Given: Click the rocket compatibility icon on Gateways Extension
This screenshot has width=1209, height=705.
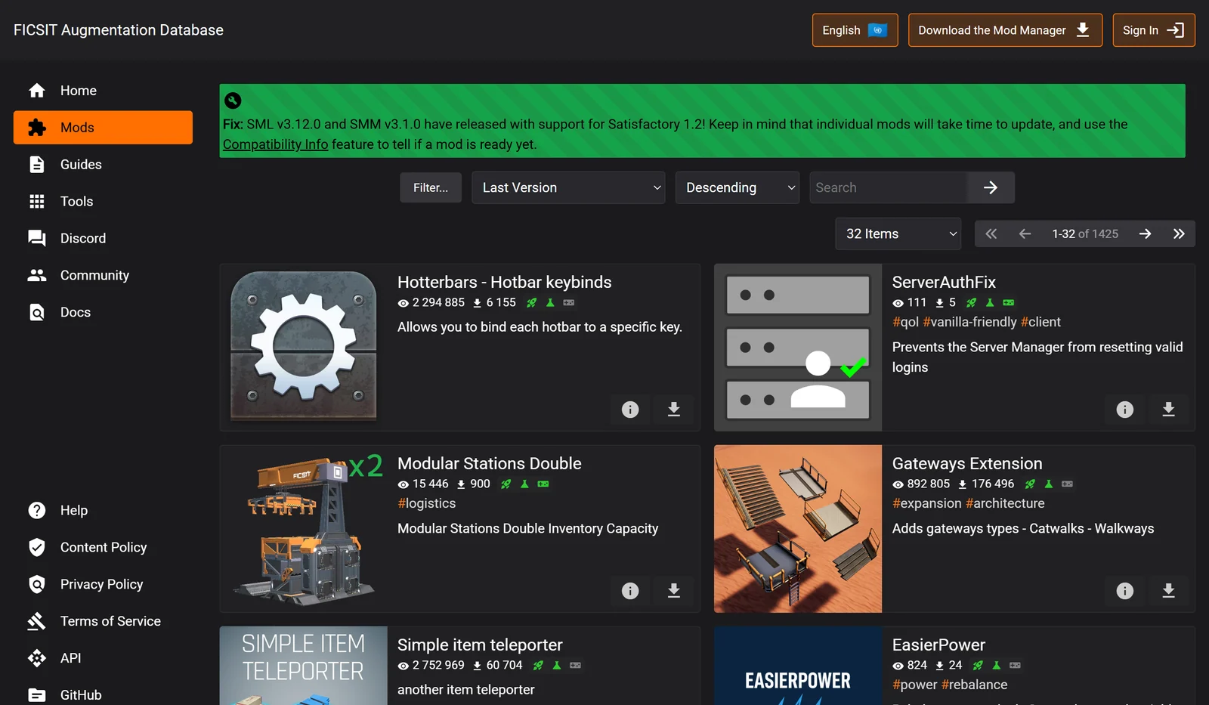Looking at the screenshot, I should pyautogui.click(x=1030, y=484).
